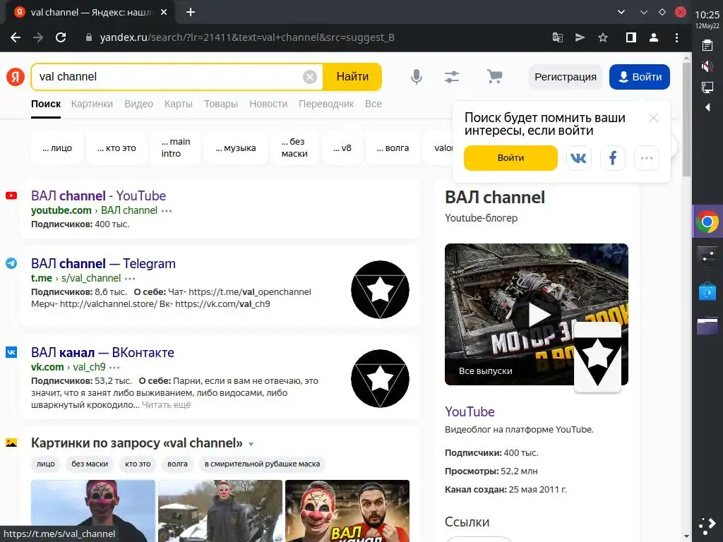Image resolution: width=723 pixels, height=542 pixels.
Task: Open the Переводчик tab
Action: pos(326,104)
